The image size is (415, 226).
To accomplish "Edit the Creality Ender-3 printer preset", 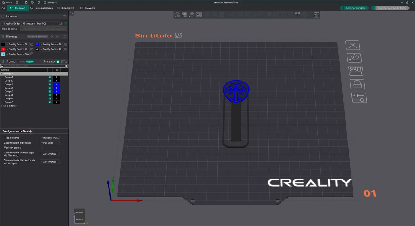I will tap(61, 23).
